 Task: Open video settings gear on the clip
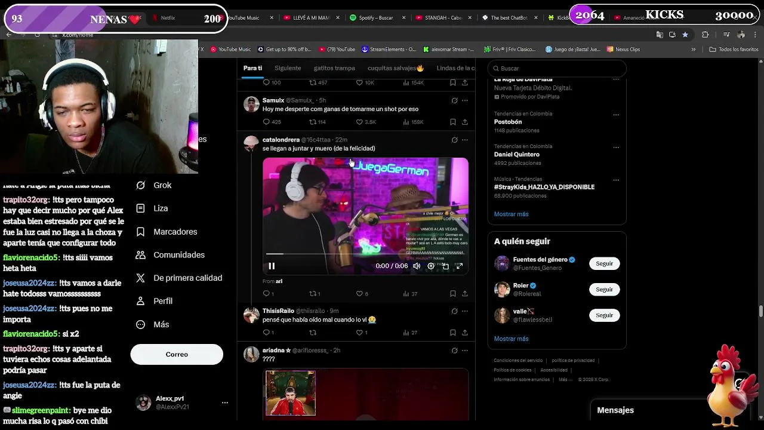[x=431, y=266]
